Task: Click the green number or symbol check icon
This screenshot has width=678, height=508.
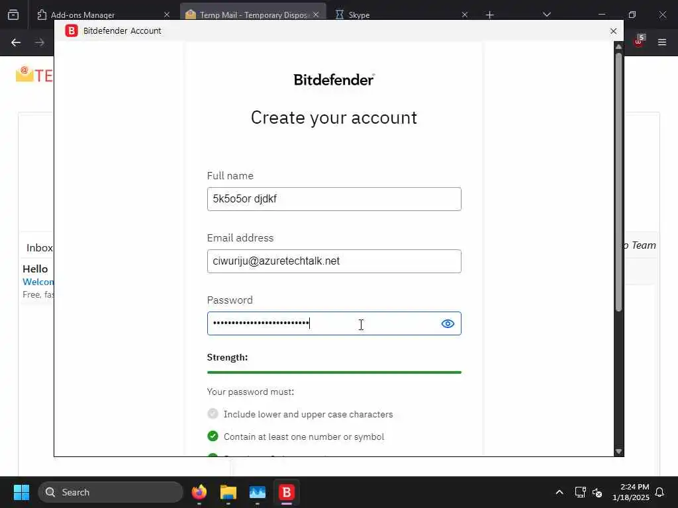Action: (x=213, y=437)
